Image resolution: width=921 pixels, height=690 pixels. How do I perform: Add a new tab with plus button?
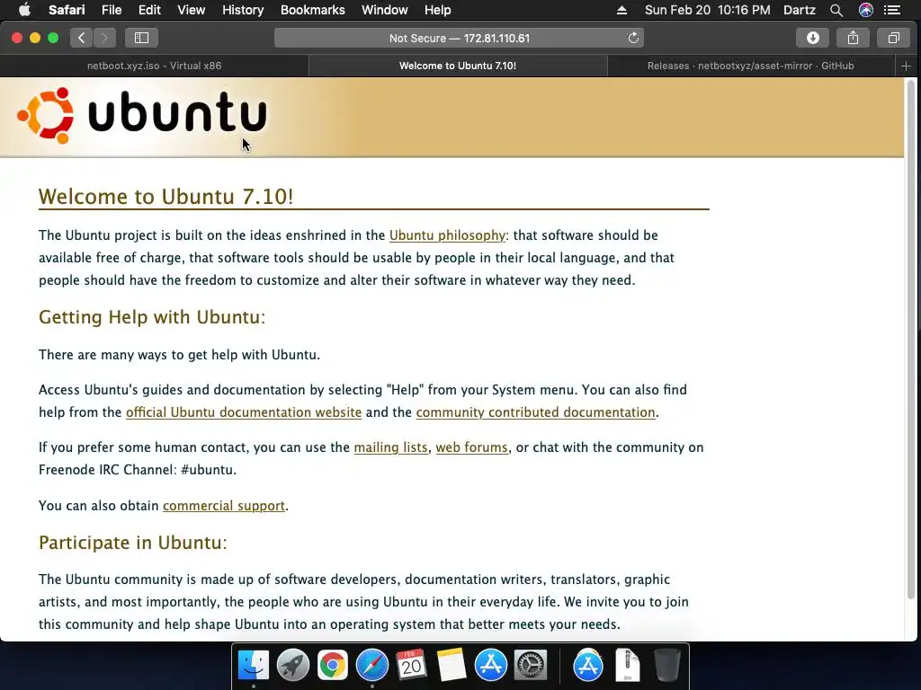tap(906, 66)
